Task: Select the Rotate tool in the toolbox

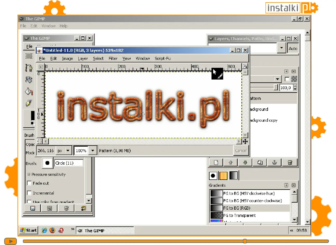Action: 29,80
